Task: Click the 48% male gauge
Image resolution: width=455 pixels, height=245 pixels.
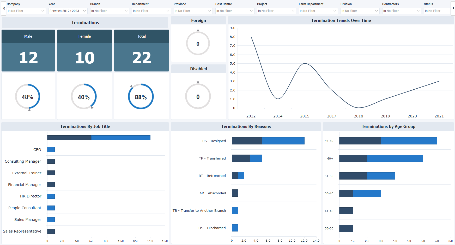Action: [x=28, y=97]
